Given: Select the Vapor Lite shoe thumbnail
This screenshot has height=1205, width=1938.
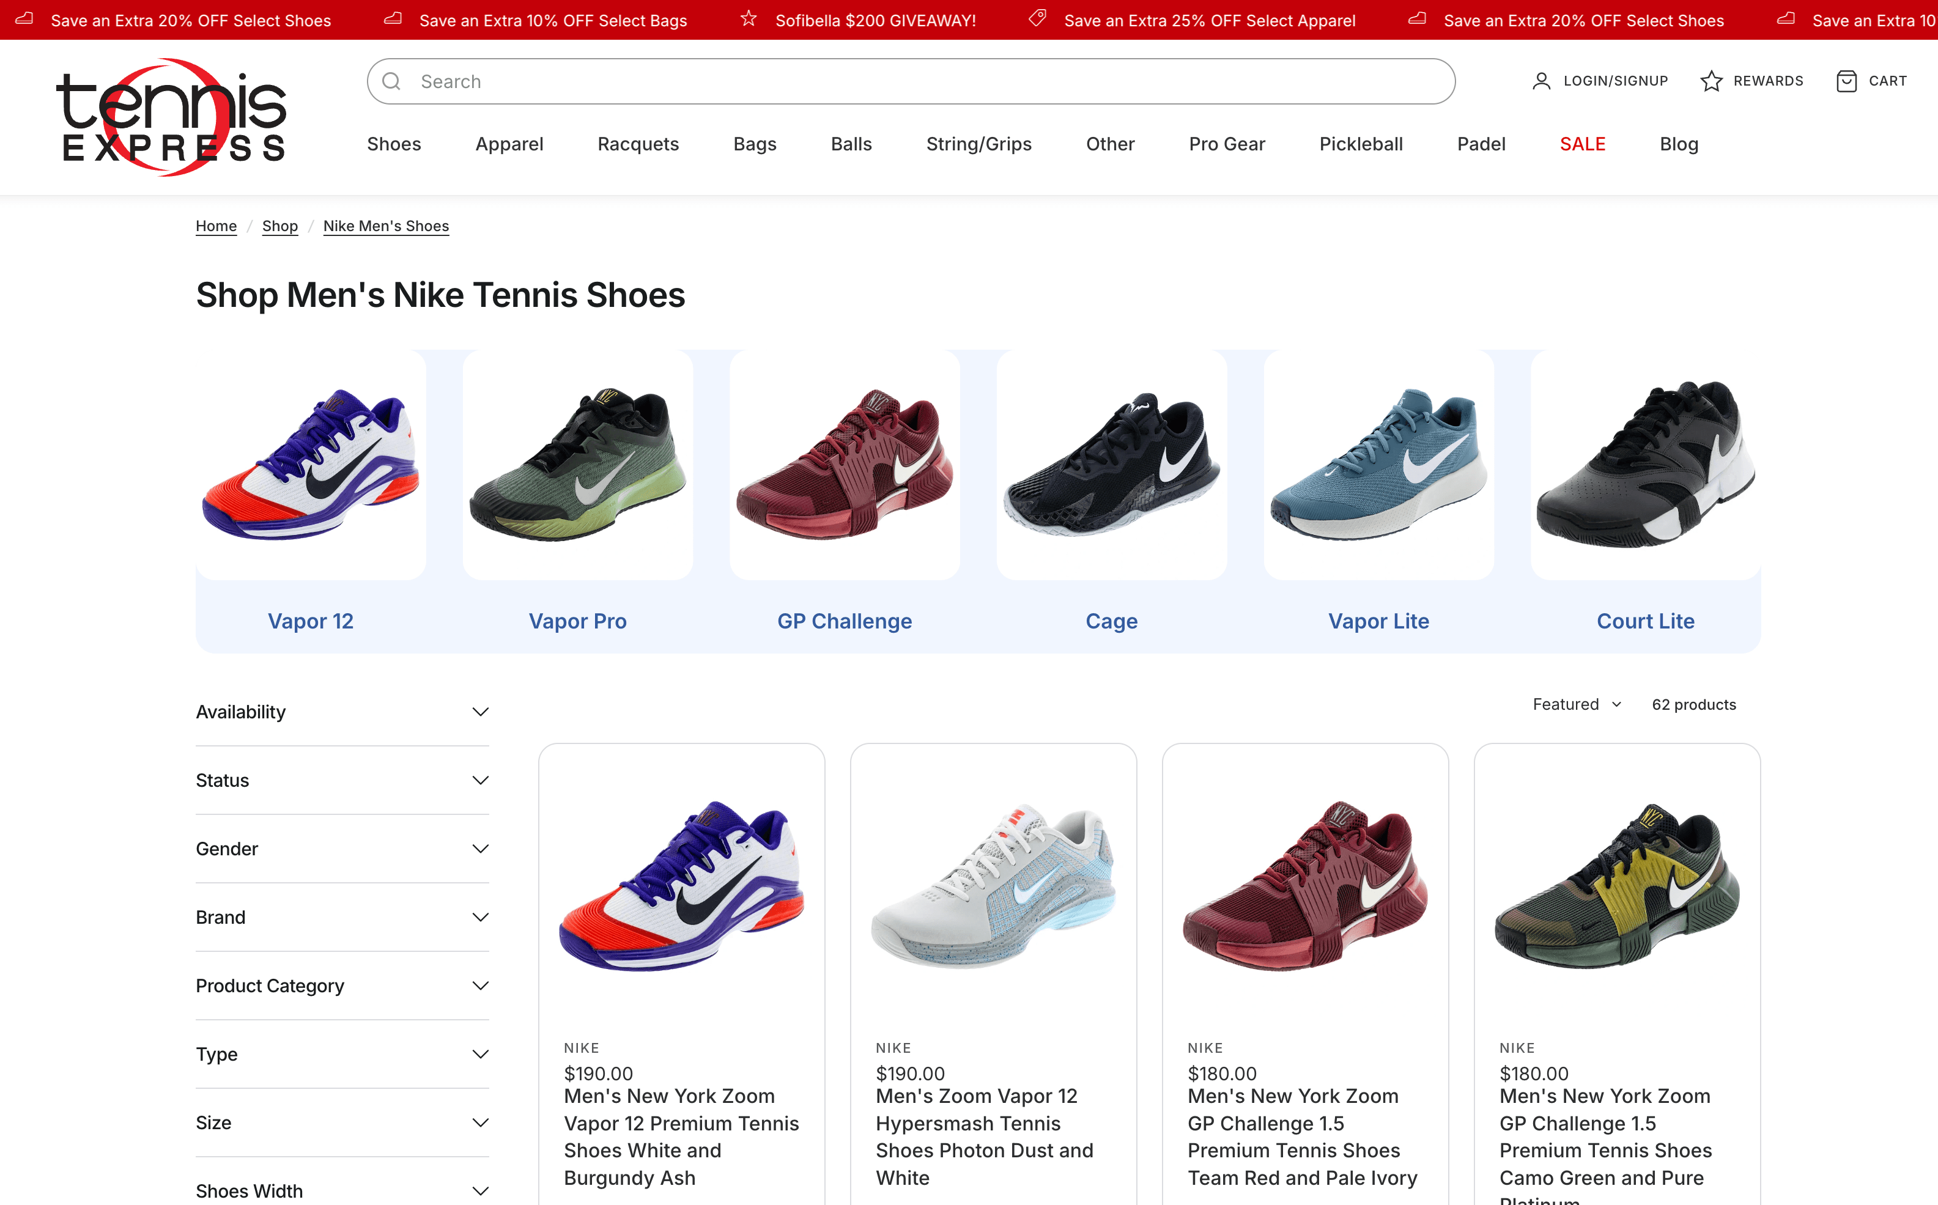Looking at the screenshot, I should 1378,465.
